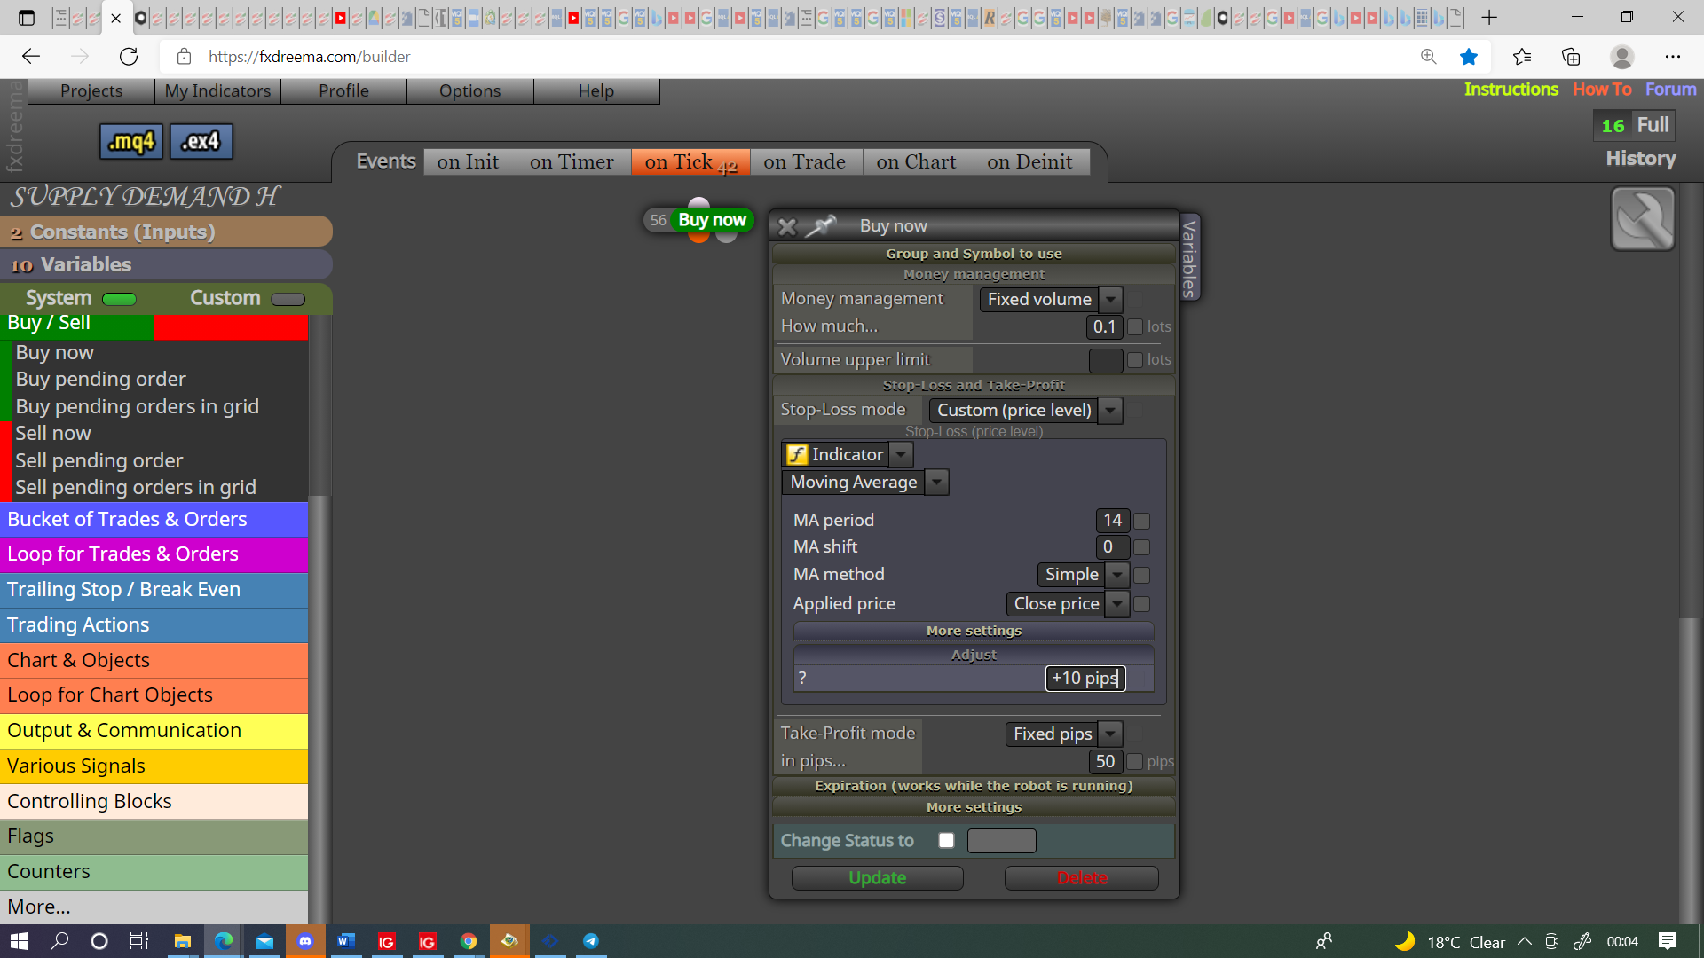
Task: Open My Indicators menu
Action: point(217,90)
